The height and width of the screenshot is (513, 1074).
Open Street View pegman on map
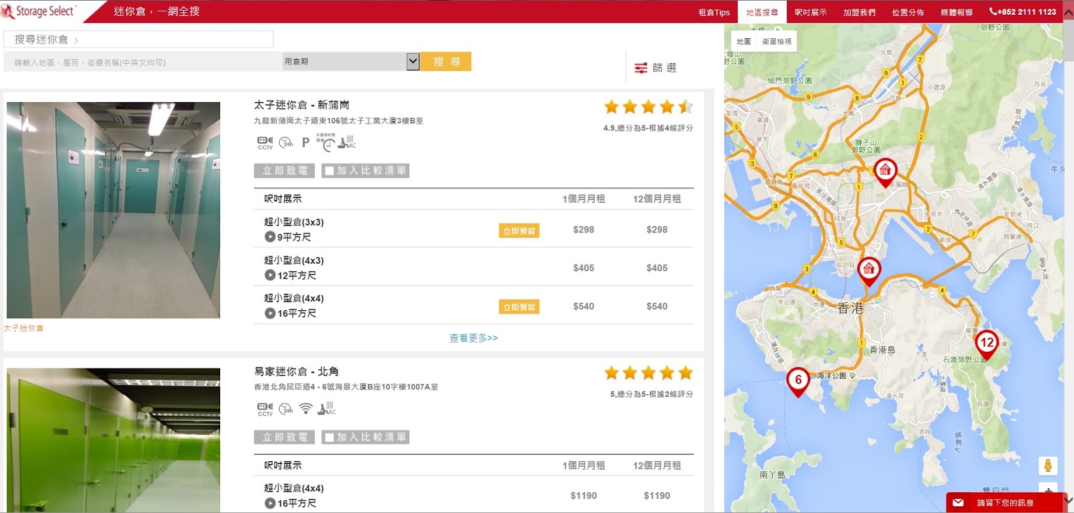(x=1047, y=465)
